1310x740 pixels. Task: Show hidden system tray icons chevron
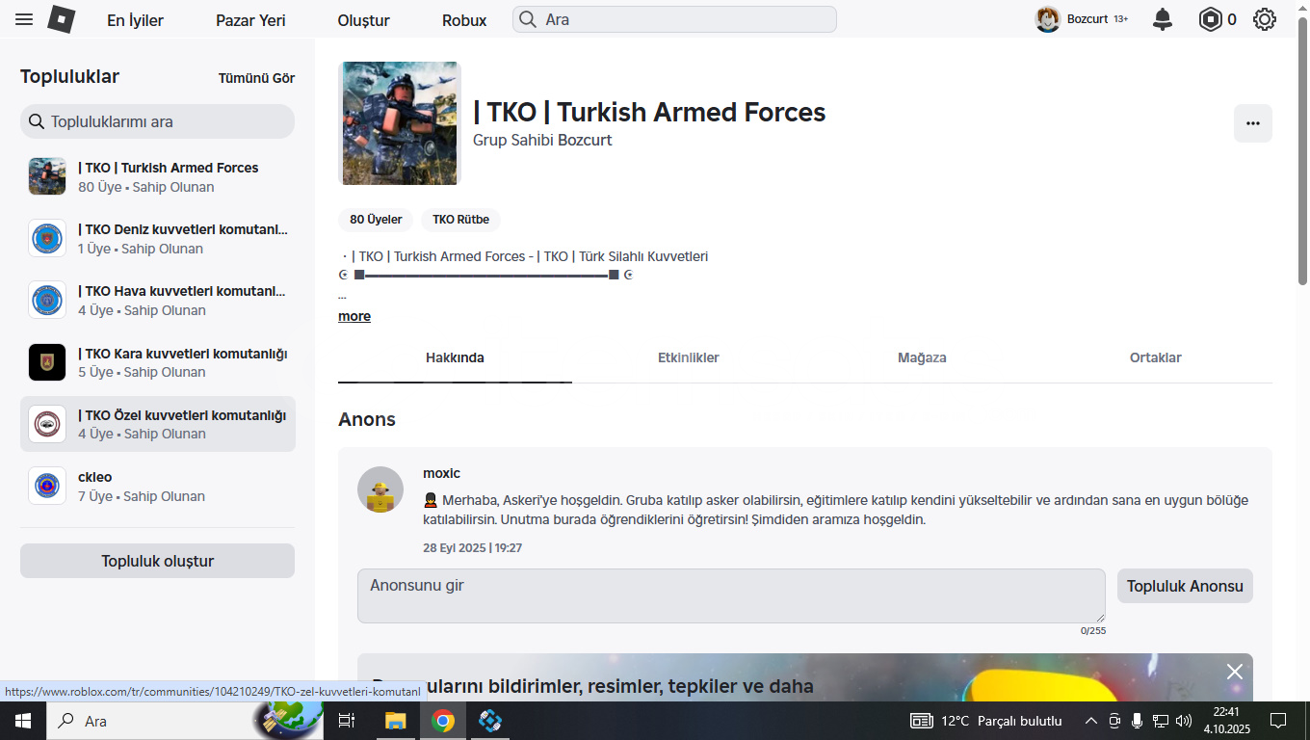[1090, 721]
